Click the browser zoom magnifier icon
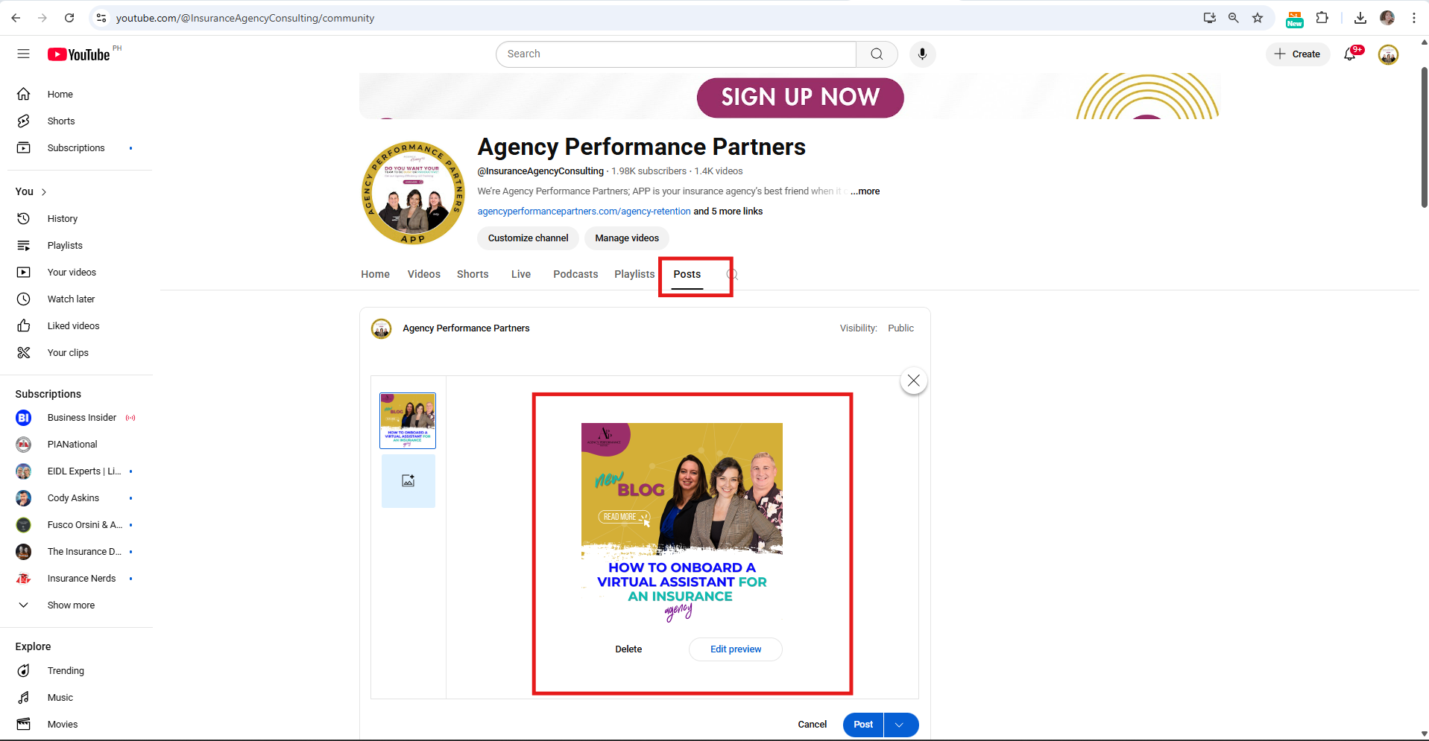This screenshot has height=741, width=1429. tap(1234, 18)
